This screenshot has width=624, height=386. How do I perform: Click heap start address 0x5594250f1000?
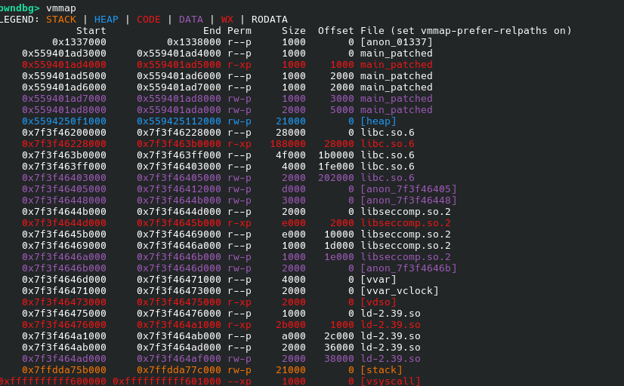pos(64,121)
